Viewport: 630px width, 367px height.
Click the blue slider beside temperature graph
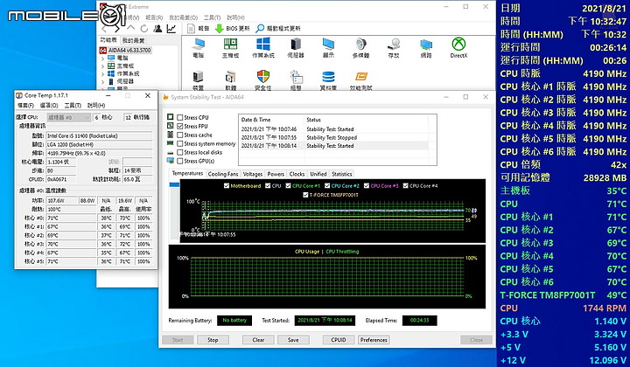coord(174,185)
